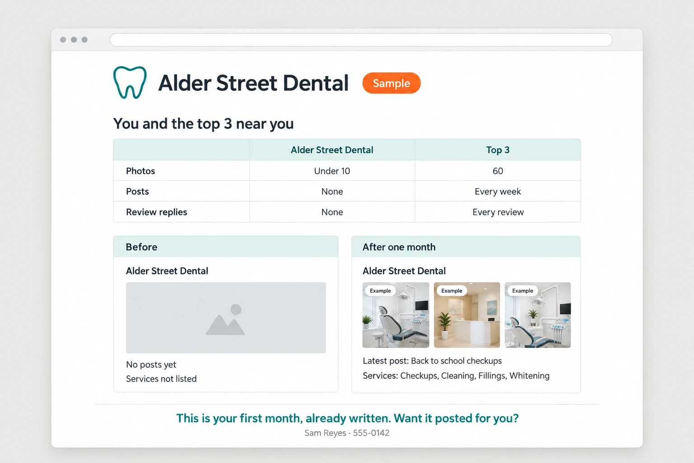Open the first dental chair Example photo
Viewport: 694px width, 463px height.
tap(396, 315)
